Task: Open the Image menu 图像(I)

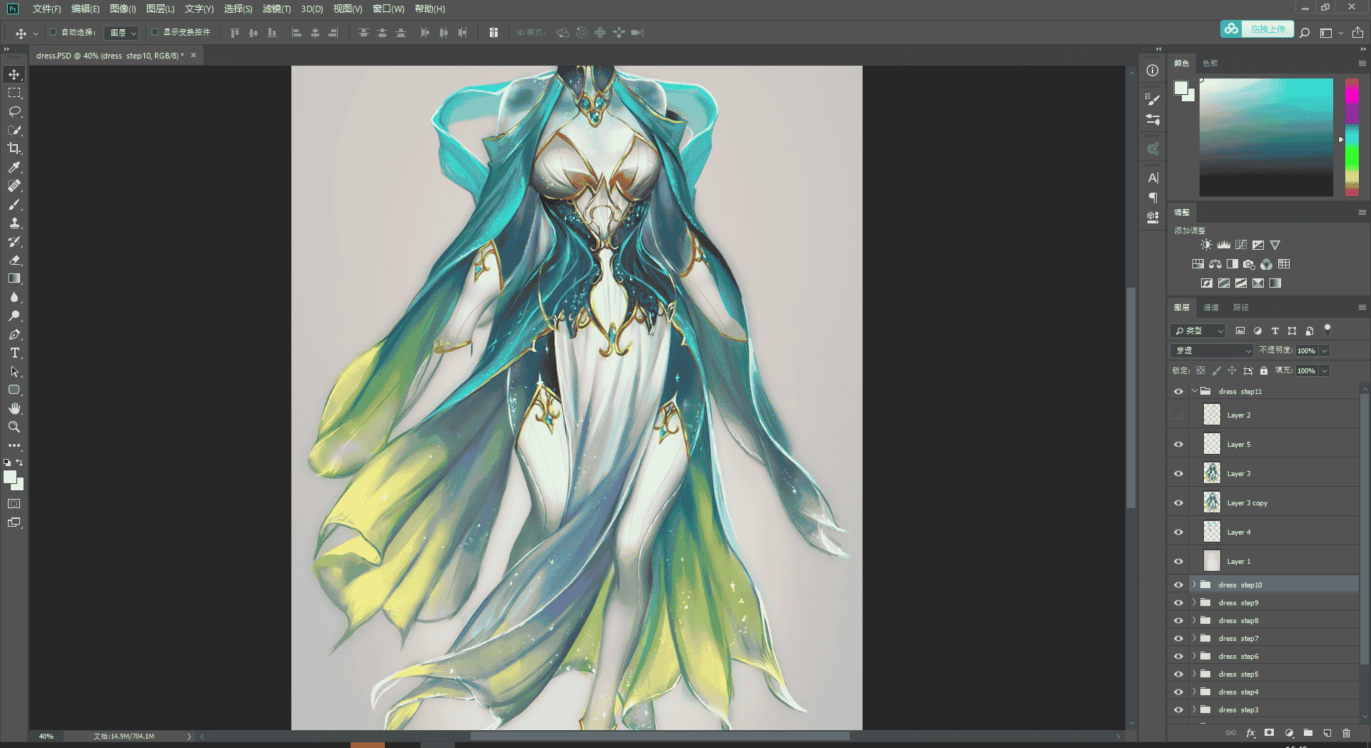Action: coord(123,9)
